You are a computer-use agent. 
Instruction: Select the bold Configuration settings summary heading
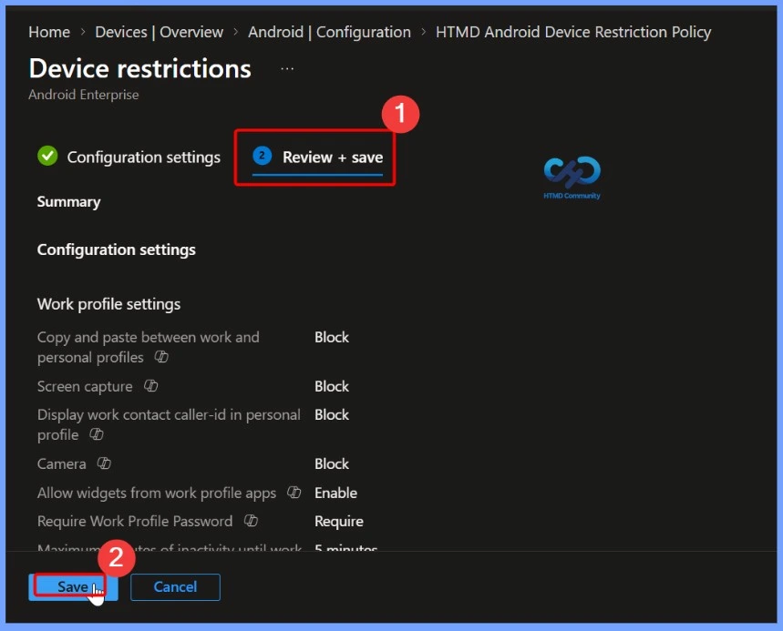tap(117, 249)
